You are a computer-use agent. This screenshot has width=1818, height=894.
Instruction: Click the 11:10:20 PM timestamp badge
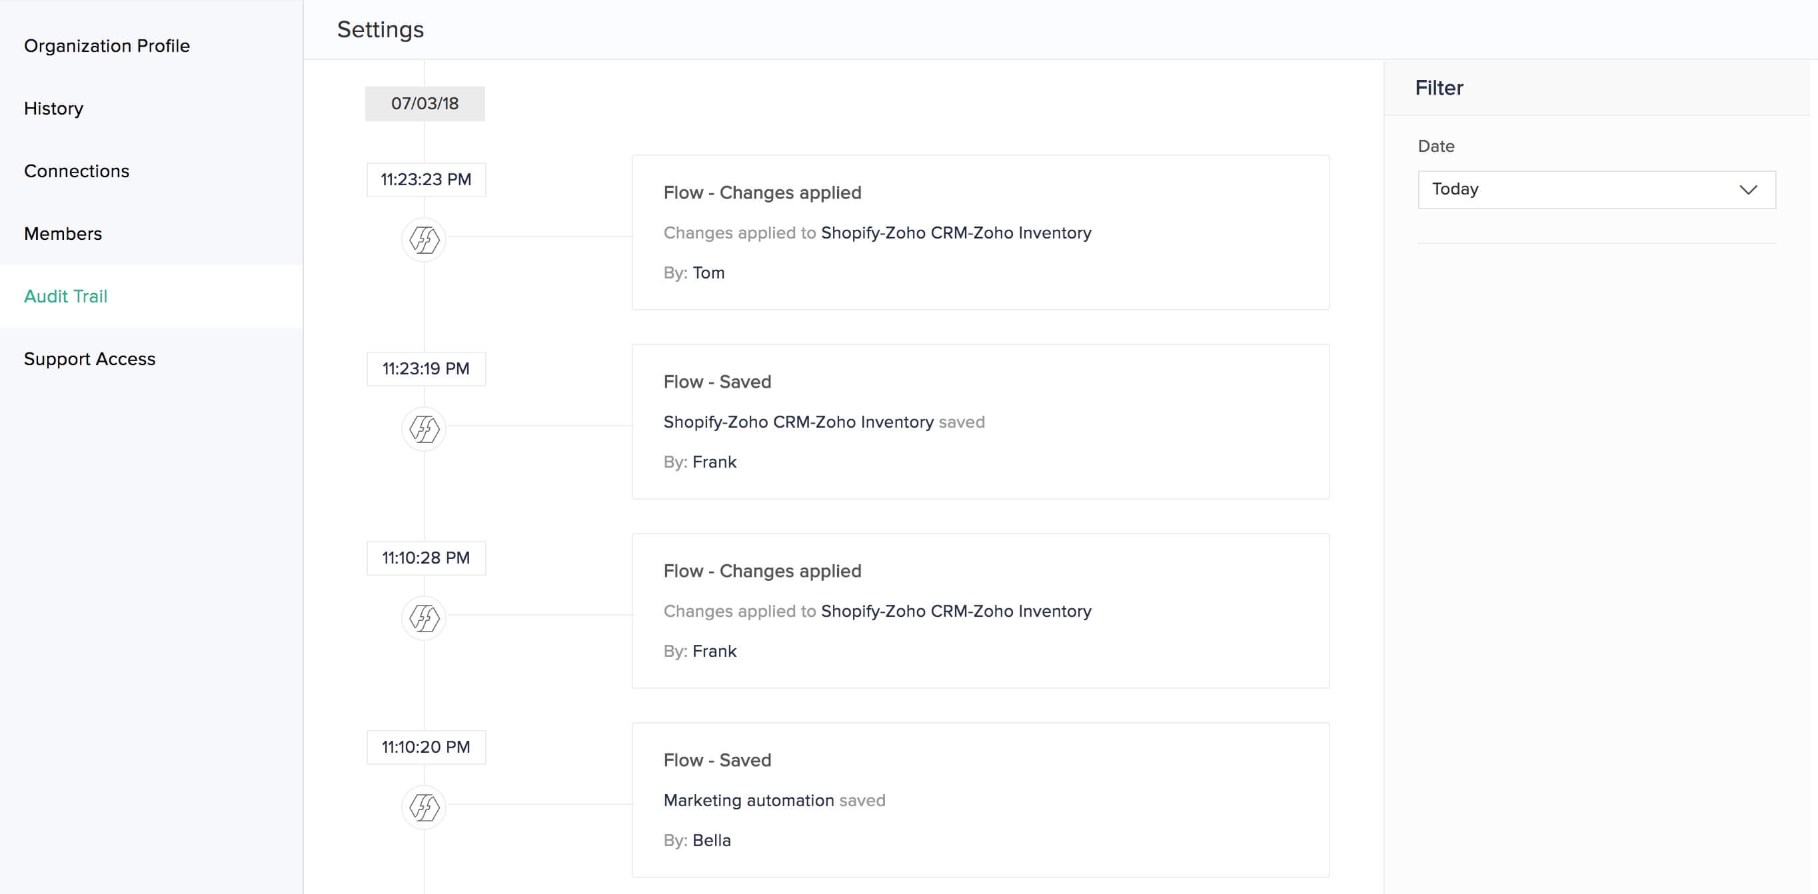(x=425, y=747)
